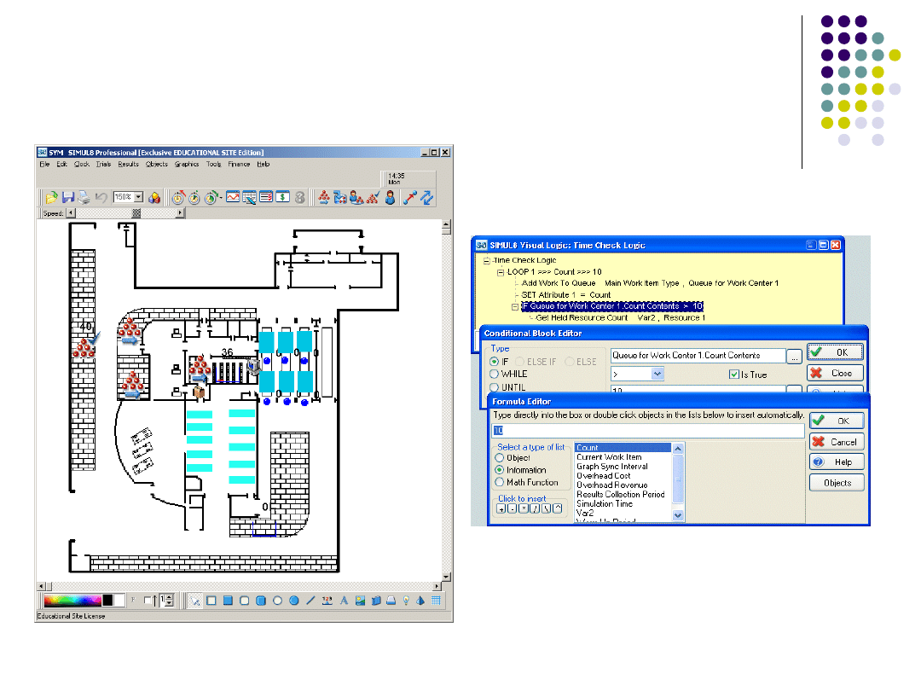Select the WHILE radio button
This screenshot has width=921, height=691.
click(494, 375)
